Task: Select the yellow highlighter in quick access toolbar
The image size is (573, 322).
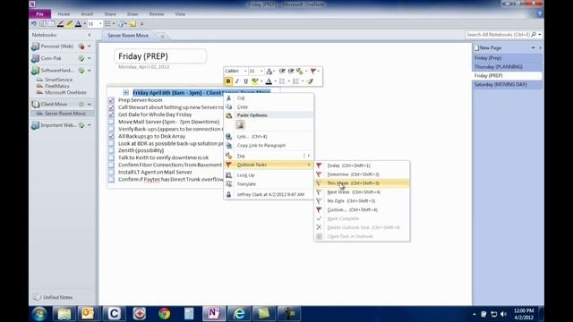Action: point(69,24)
